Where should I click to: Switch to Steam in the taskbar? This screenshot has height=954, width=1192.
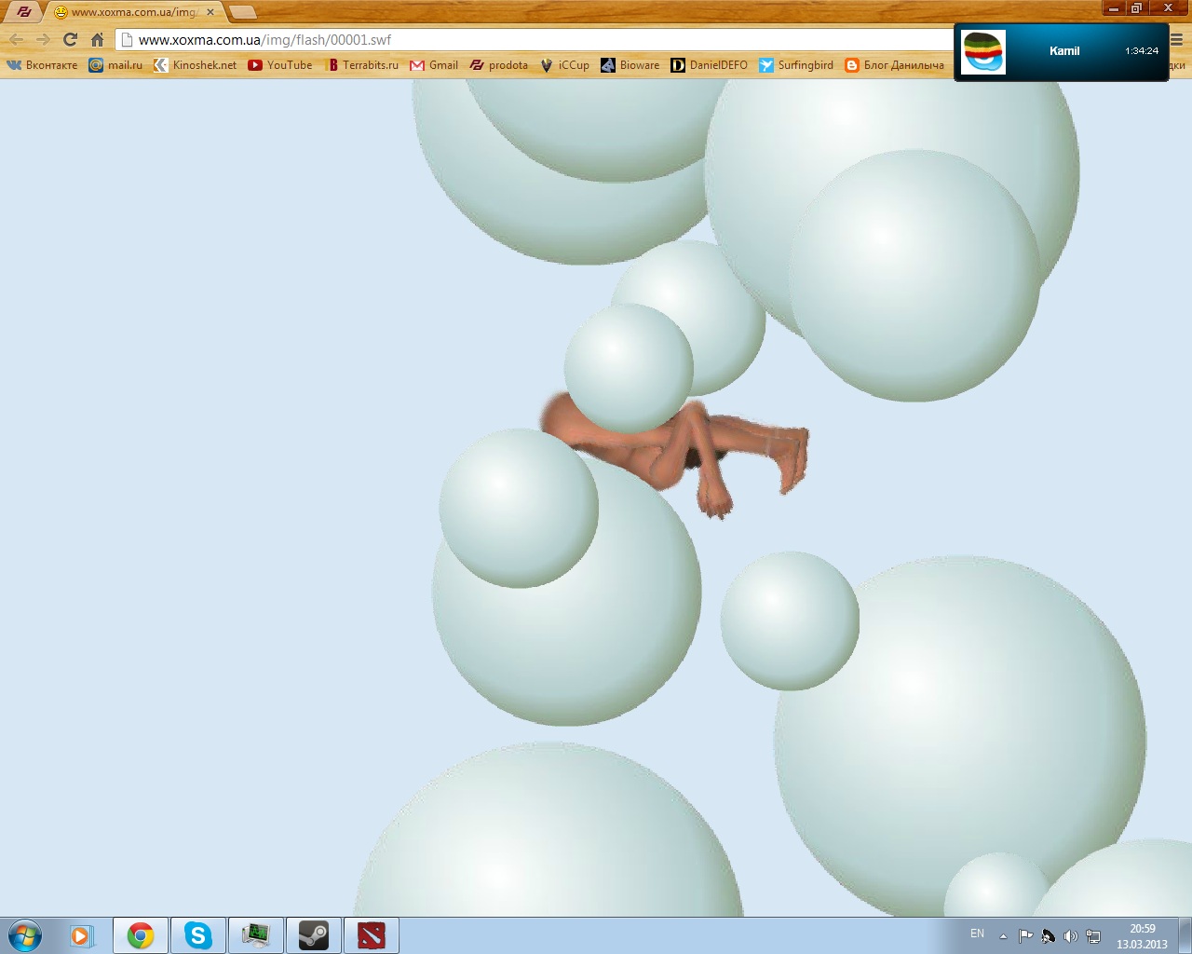click(x=313, y=935)
